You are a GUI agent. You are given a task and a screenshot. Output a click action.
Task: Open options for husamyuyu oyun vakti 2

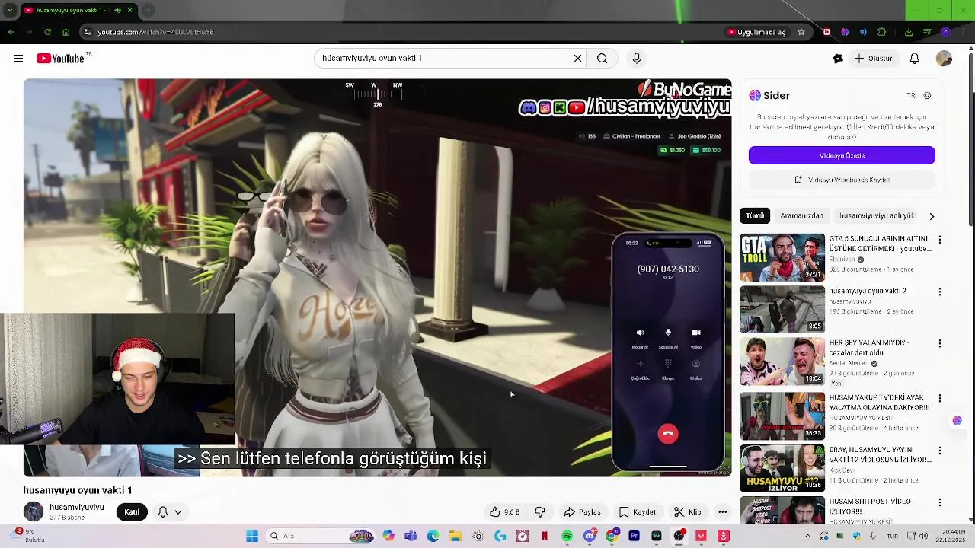939,292
